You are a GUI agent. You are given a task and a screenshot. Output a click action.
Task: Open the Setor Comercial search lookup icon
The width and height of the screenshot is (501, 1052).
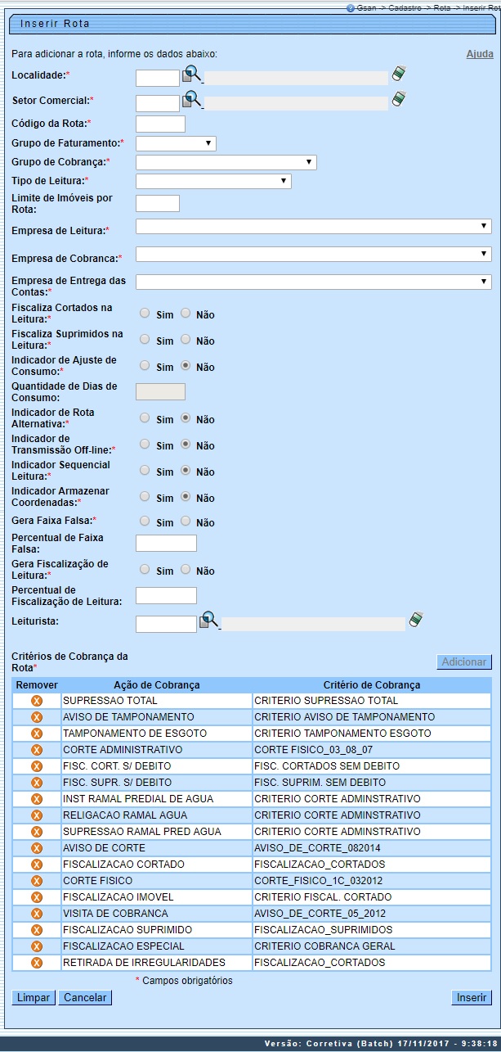(x=191, y=100)
